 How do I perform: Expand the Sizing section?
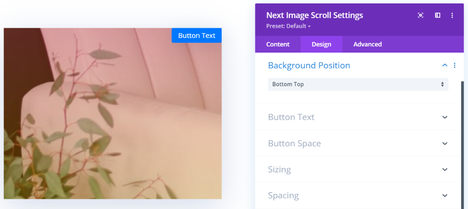(x=445, y=170)
